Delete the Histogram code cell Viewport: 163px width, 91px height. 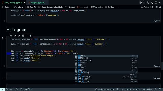[x=31, y=36]
